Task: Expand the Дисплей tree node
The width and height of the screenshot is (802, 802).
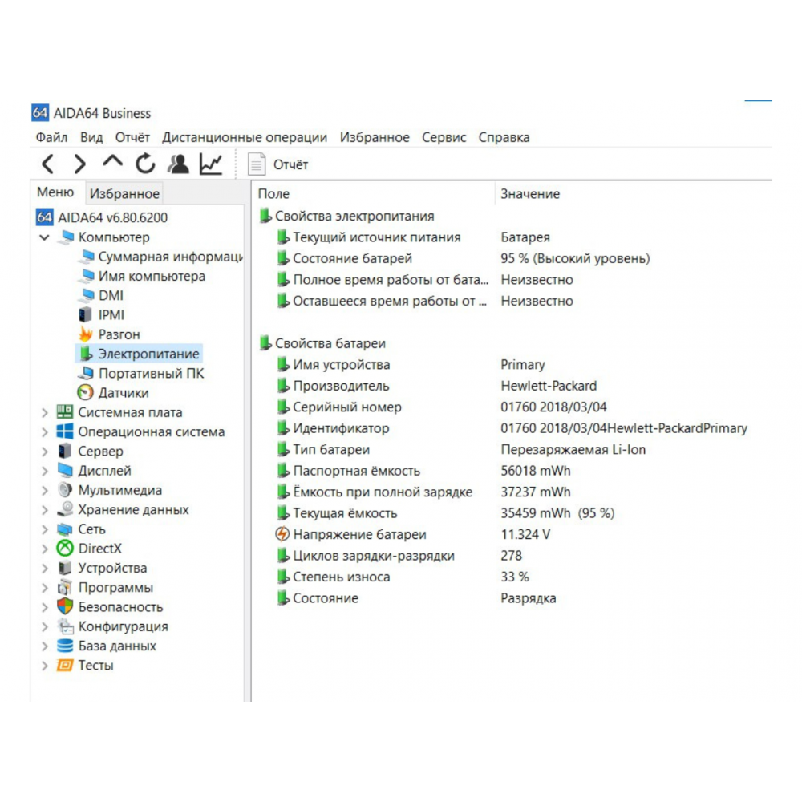Action: pyautogui.click(x=44, y=471)
